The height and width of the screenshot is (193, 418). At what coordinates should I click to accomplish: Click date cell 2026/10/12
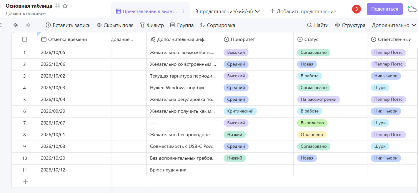[74, 170]
